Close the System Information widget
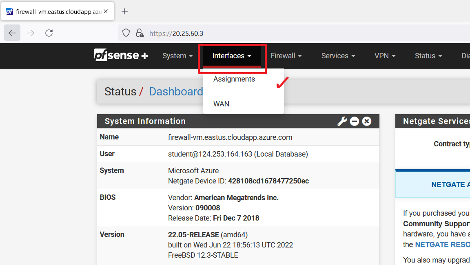The image size is (470, 265). click(367, 121)
